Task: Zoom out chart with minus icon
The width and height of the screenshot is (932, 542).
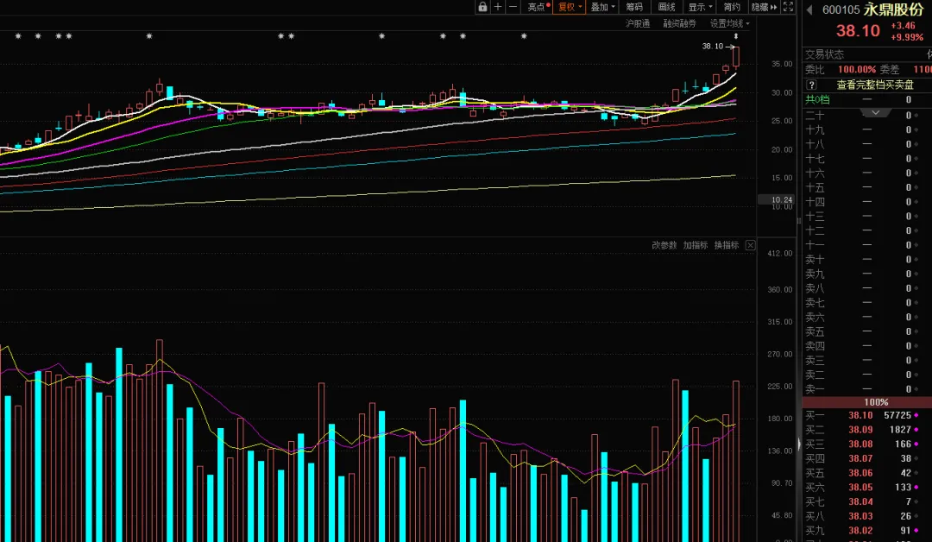Action: coord(513,7)
